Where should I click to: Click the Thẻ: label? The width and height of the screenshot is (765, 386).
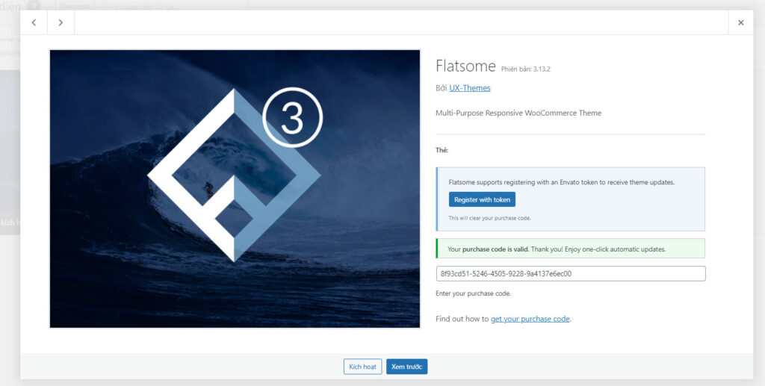442,150
